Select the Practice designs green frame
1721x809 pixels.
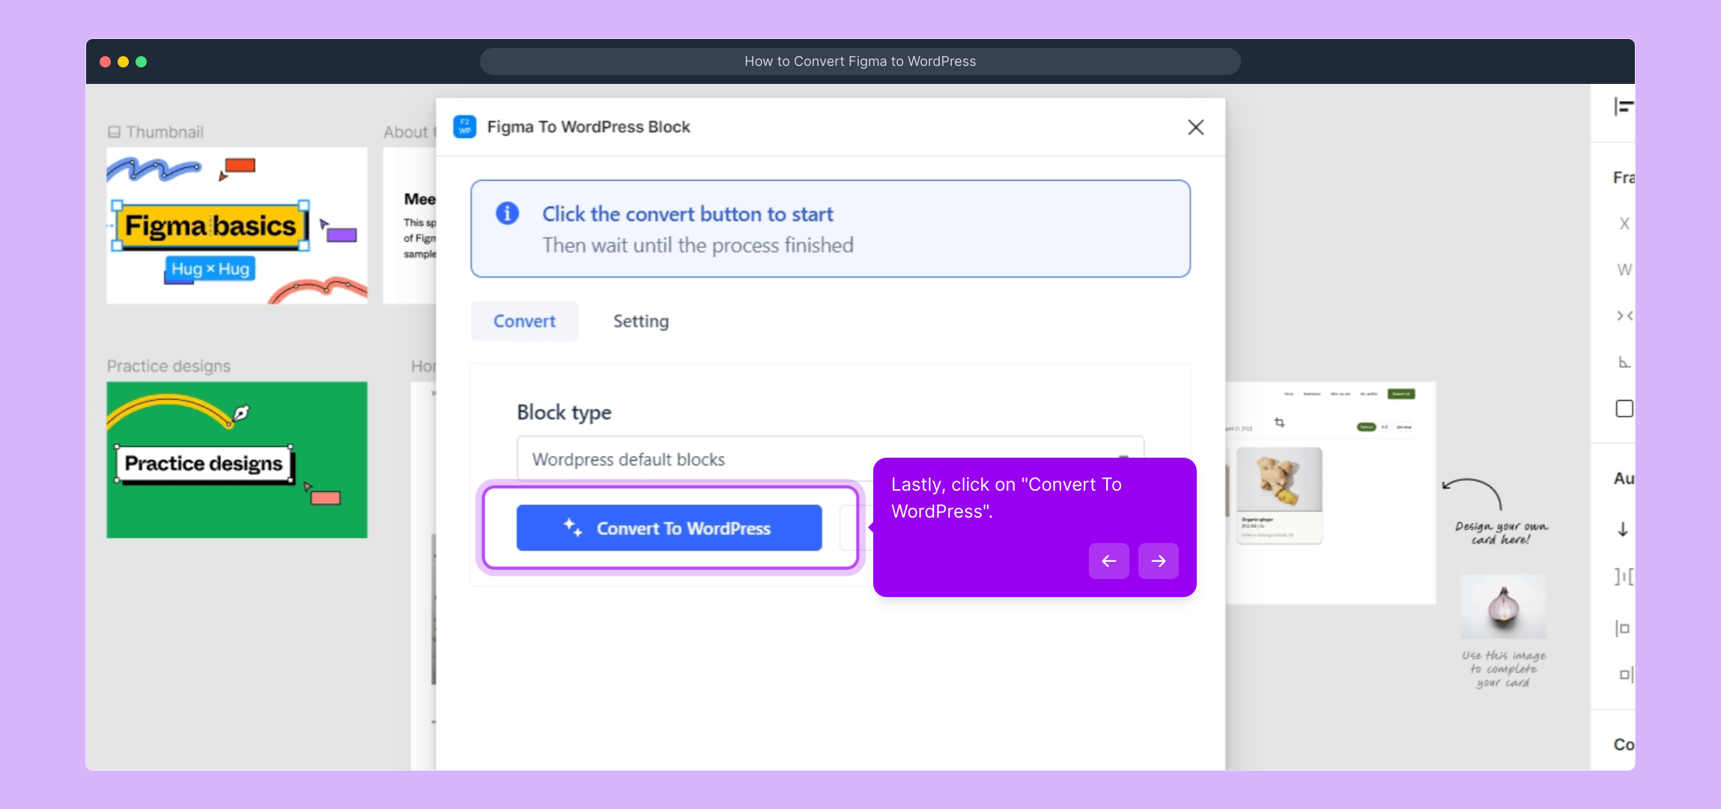point(237,460)
